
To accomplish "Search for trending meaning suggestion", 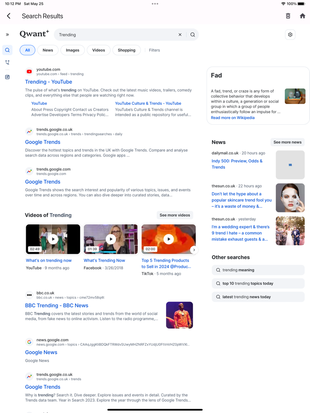I will click(x=258, y=270).
